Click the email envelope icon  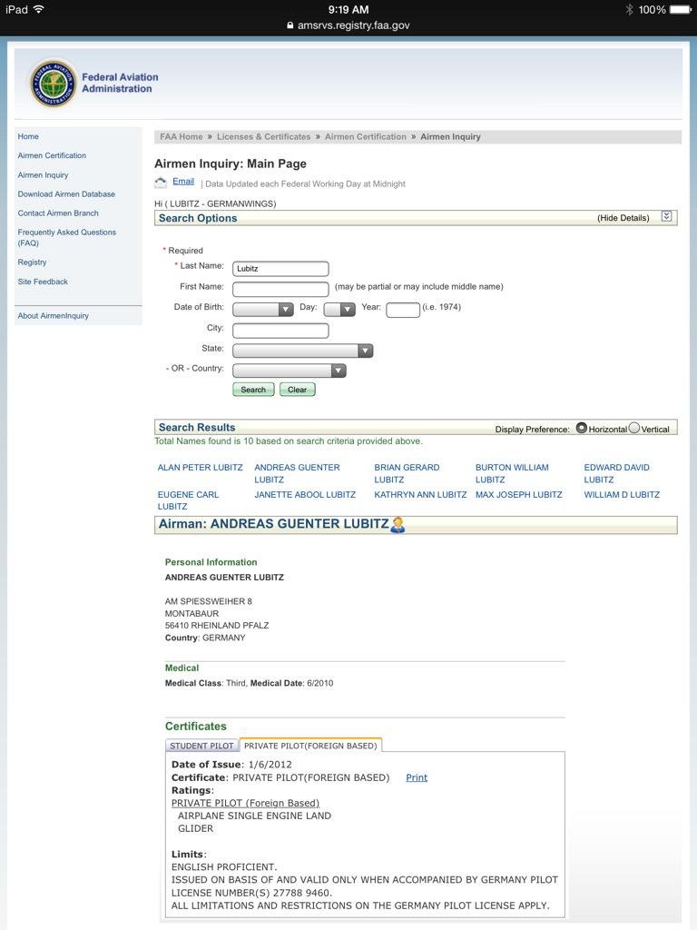161,183
